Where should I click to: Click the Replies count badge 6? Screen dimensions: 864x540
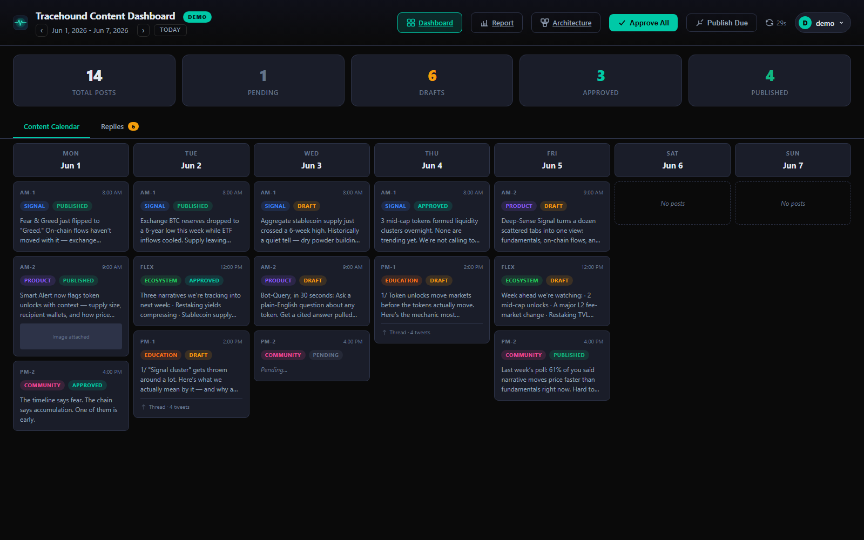133,126
